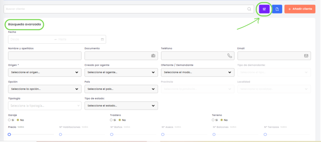Click the Nº Habitaciones slider handle
This screenshot has height=142, width=321.
[x=60, y=135]
